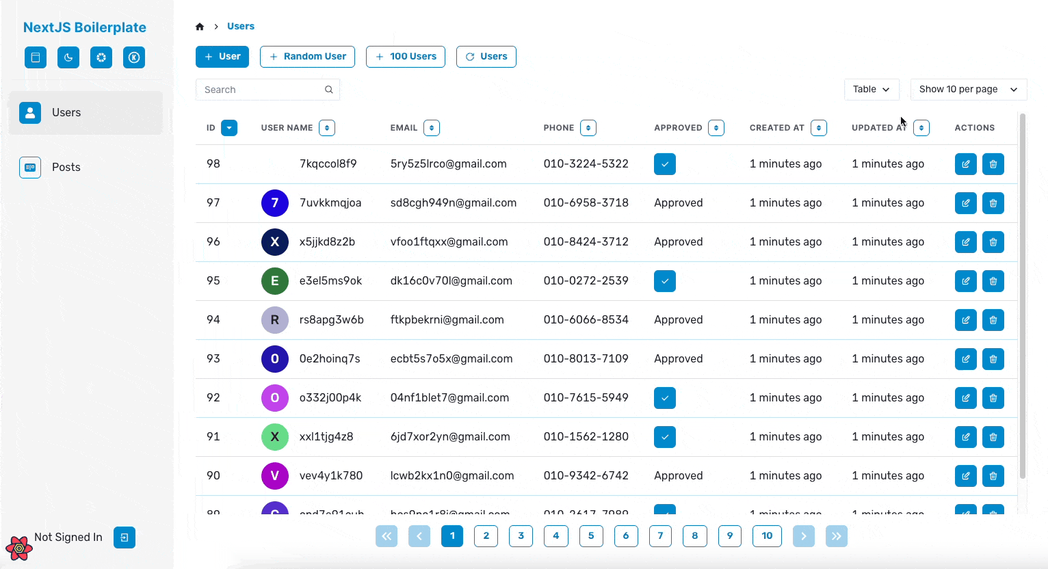Go to page 7

pos(660,536)
